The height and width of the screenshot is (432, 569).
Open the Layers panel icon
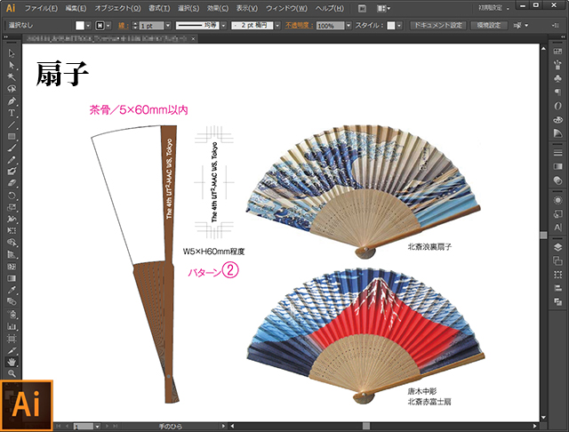[557, 247]
